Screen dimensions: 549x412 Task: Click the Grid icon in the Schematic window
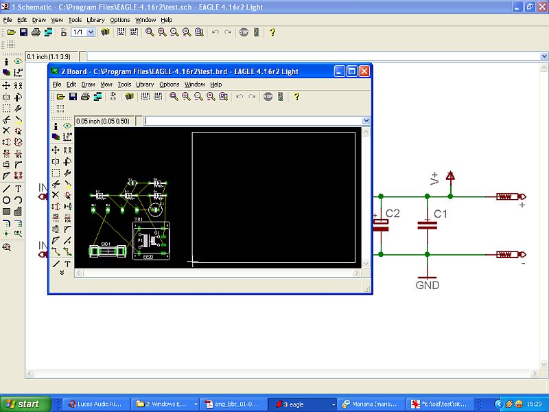11,44
